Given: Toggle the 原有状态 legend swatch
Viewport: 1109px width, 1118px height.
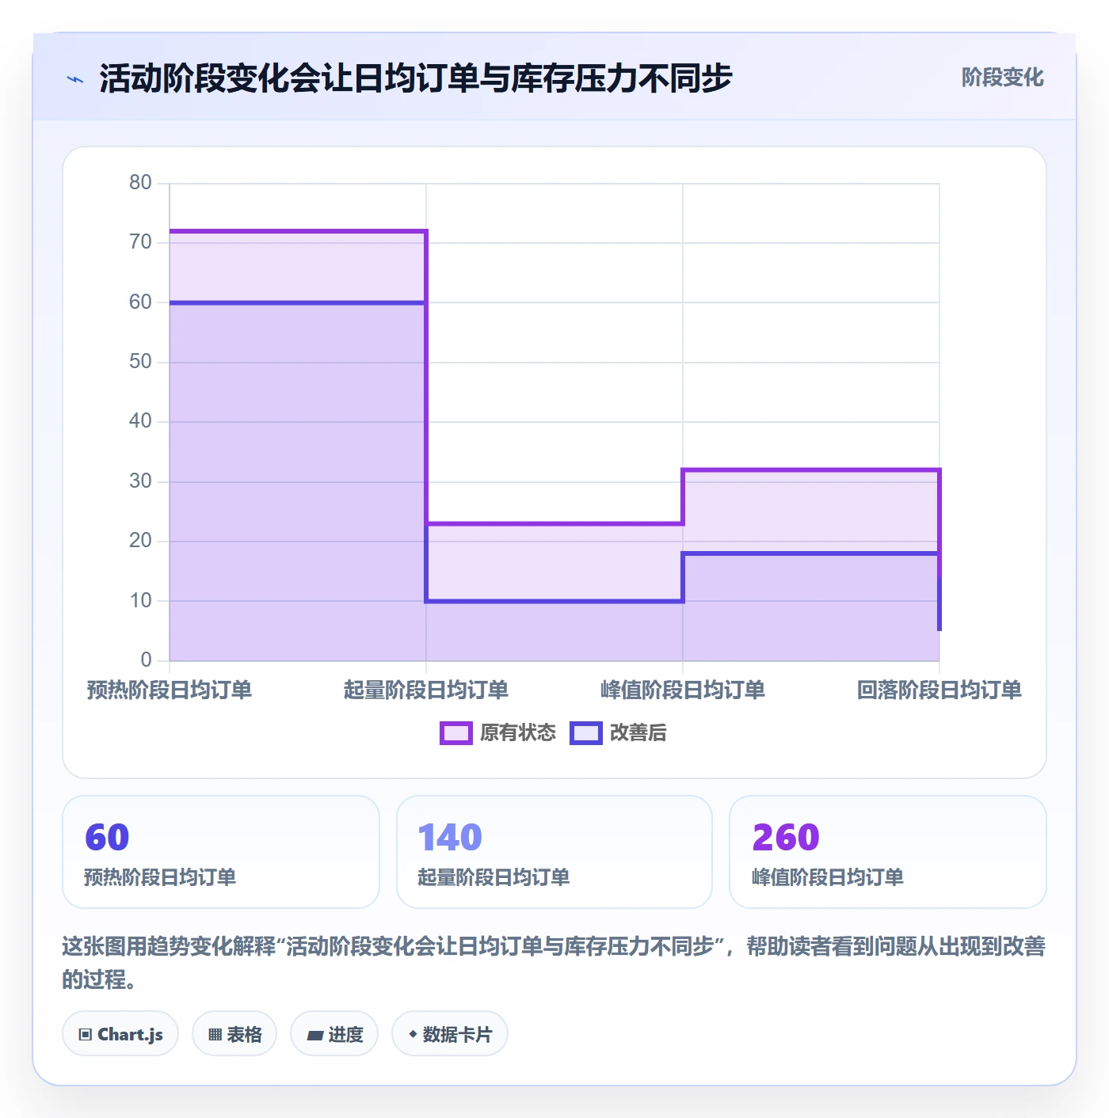Looking at the screenshot, I should 456,733.
